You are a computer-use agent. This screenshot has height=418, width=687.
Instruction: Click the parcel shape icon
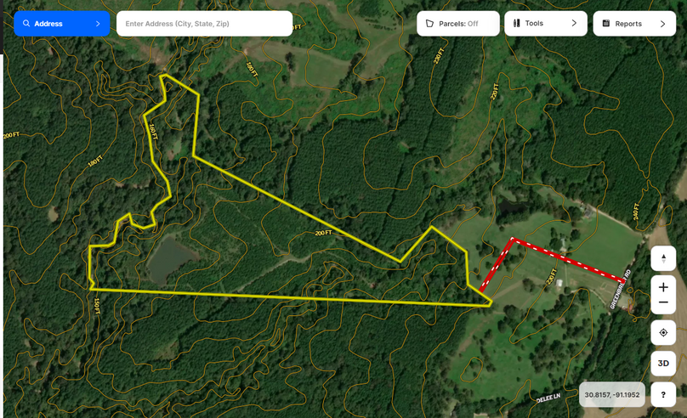tap(429, 24)
